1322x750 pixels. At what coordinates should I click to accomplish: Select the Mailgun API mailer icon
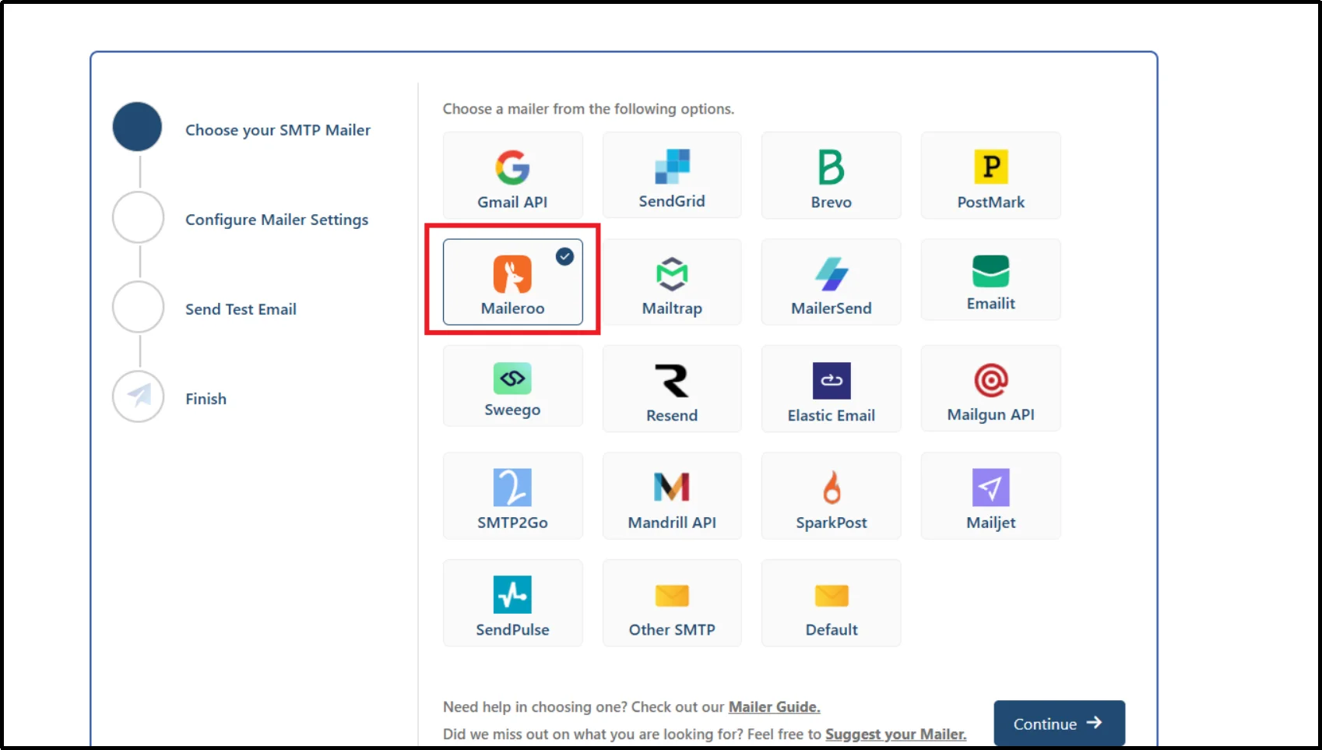pos(990,388)
